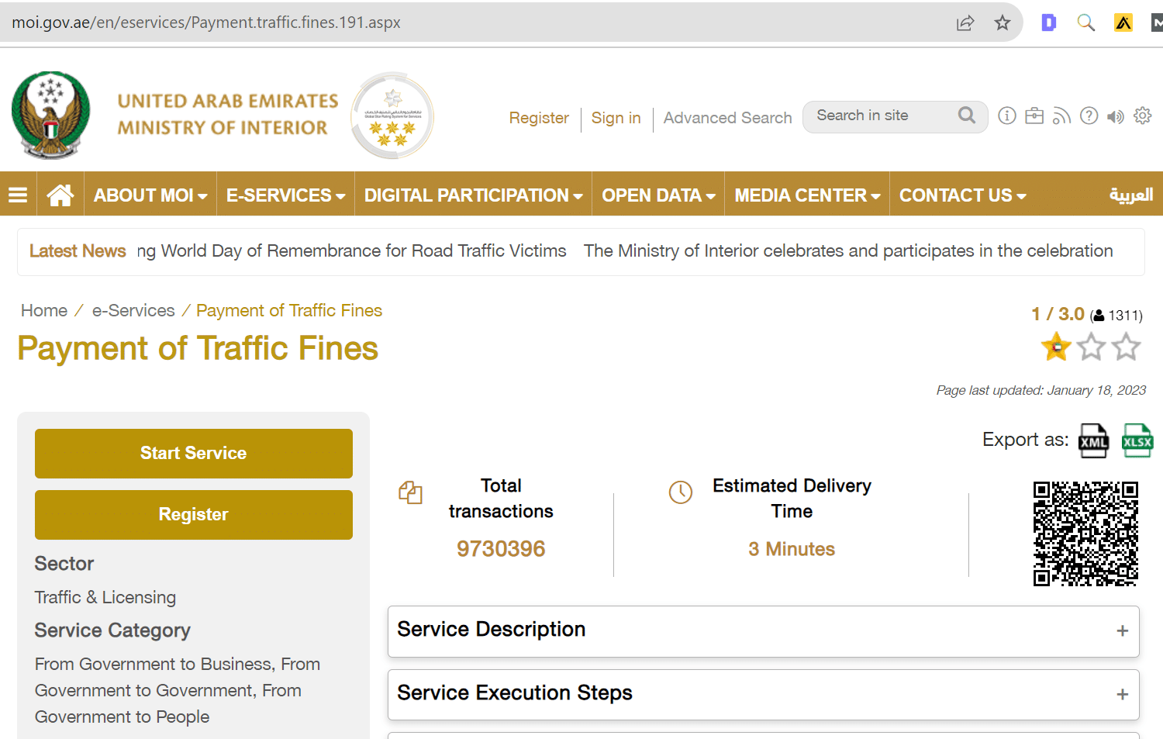The width and height of the screenshot is (1163, 739).
Task: Click the information circle icon
Action: click(1006, 116)
